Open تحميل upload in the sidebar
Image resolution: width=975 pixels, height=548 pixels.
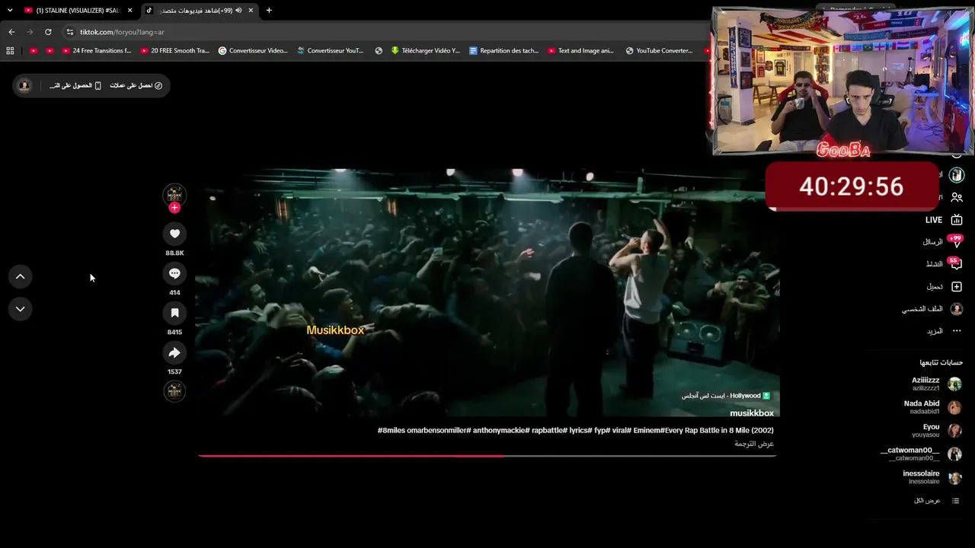(x=944, y=287)
